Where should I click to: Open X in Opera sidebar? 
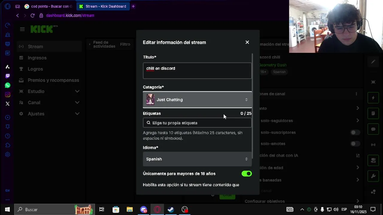coord(7,104)
